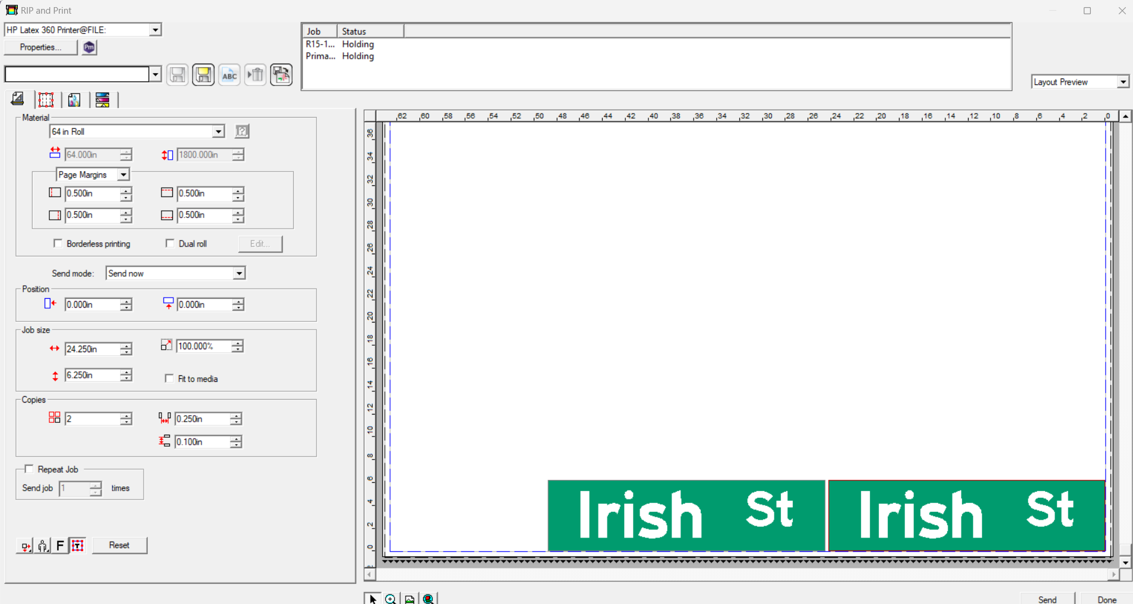Click the 0.100in copy spacing field

pyautogui.click(x=202, y=442)
